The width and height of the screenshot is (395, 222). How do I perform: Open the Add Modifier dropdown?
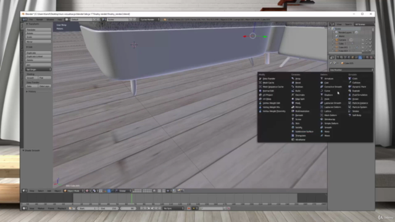(x=351, y=70)
